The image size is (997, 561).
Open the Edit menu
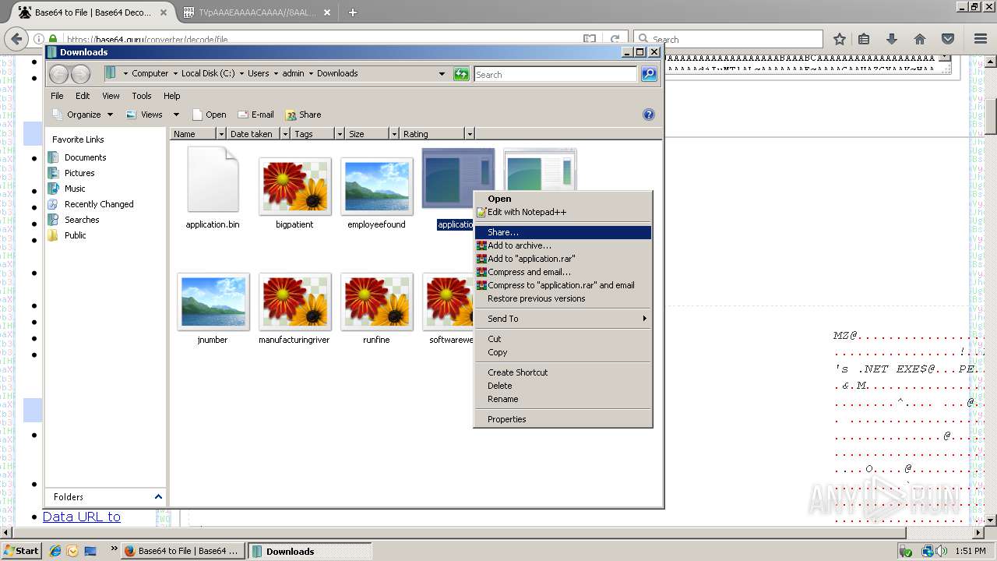point(83,96)
